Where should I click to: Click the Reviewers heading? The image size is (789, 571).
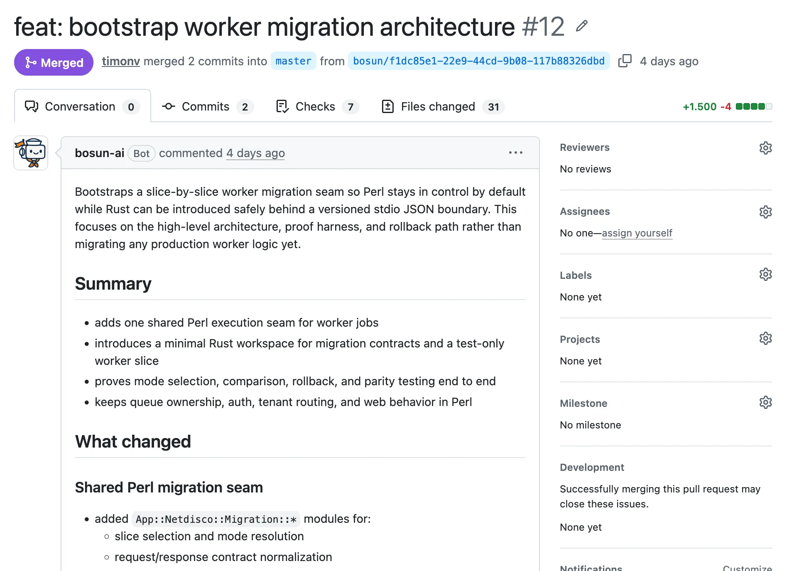click(x=584, y=148)
